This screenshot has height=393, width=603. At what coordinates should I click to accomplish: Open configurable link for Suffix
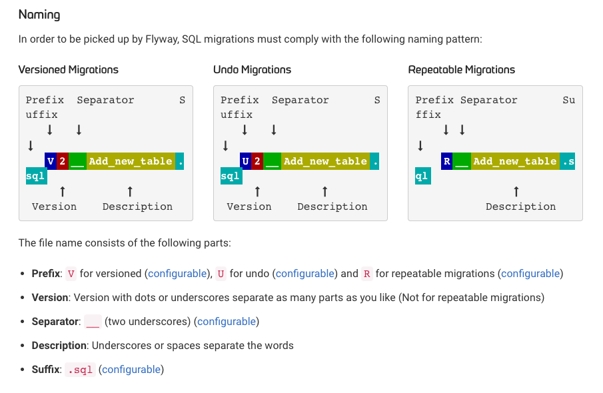click(131, 370)
